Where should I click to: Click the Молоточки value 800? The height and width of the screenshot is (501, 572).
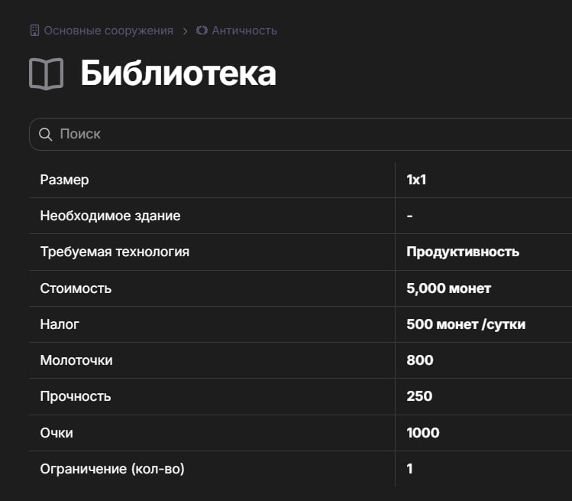tap(420, 360)
